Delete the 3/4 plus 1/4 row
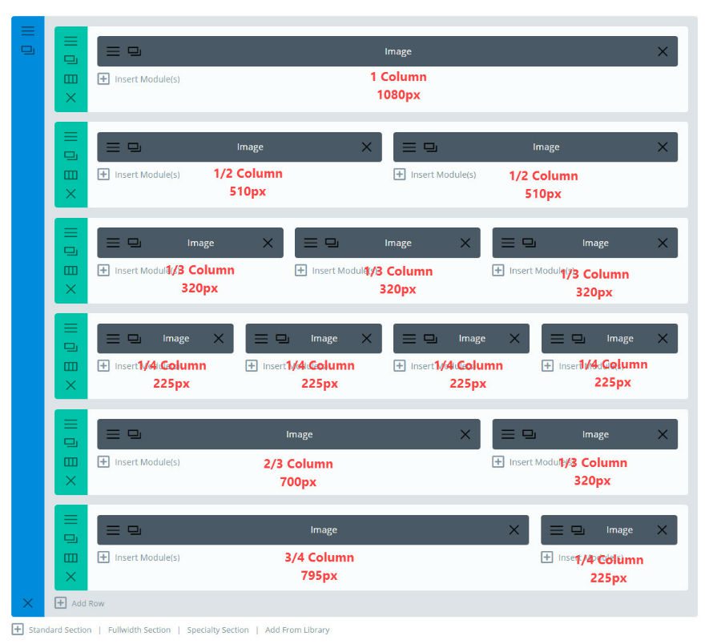Image resolution: width=705 pixels, height=644 pixels. [70, 577]
